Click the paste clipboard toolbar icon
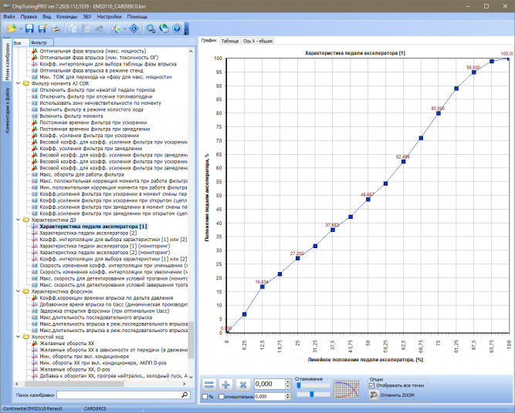This screenshot has width=515, height=413. 86,29
